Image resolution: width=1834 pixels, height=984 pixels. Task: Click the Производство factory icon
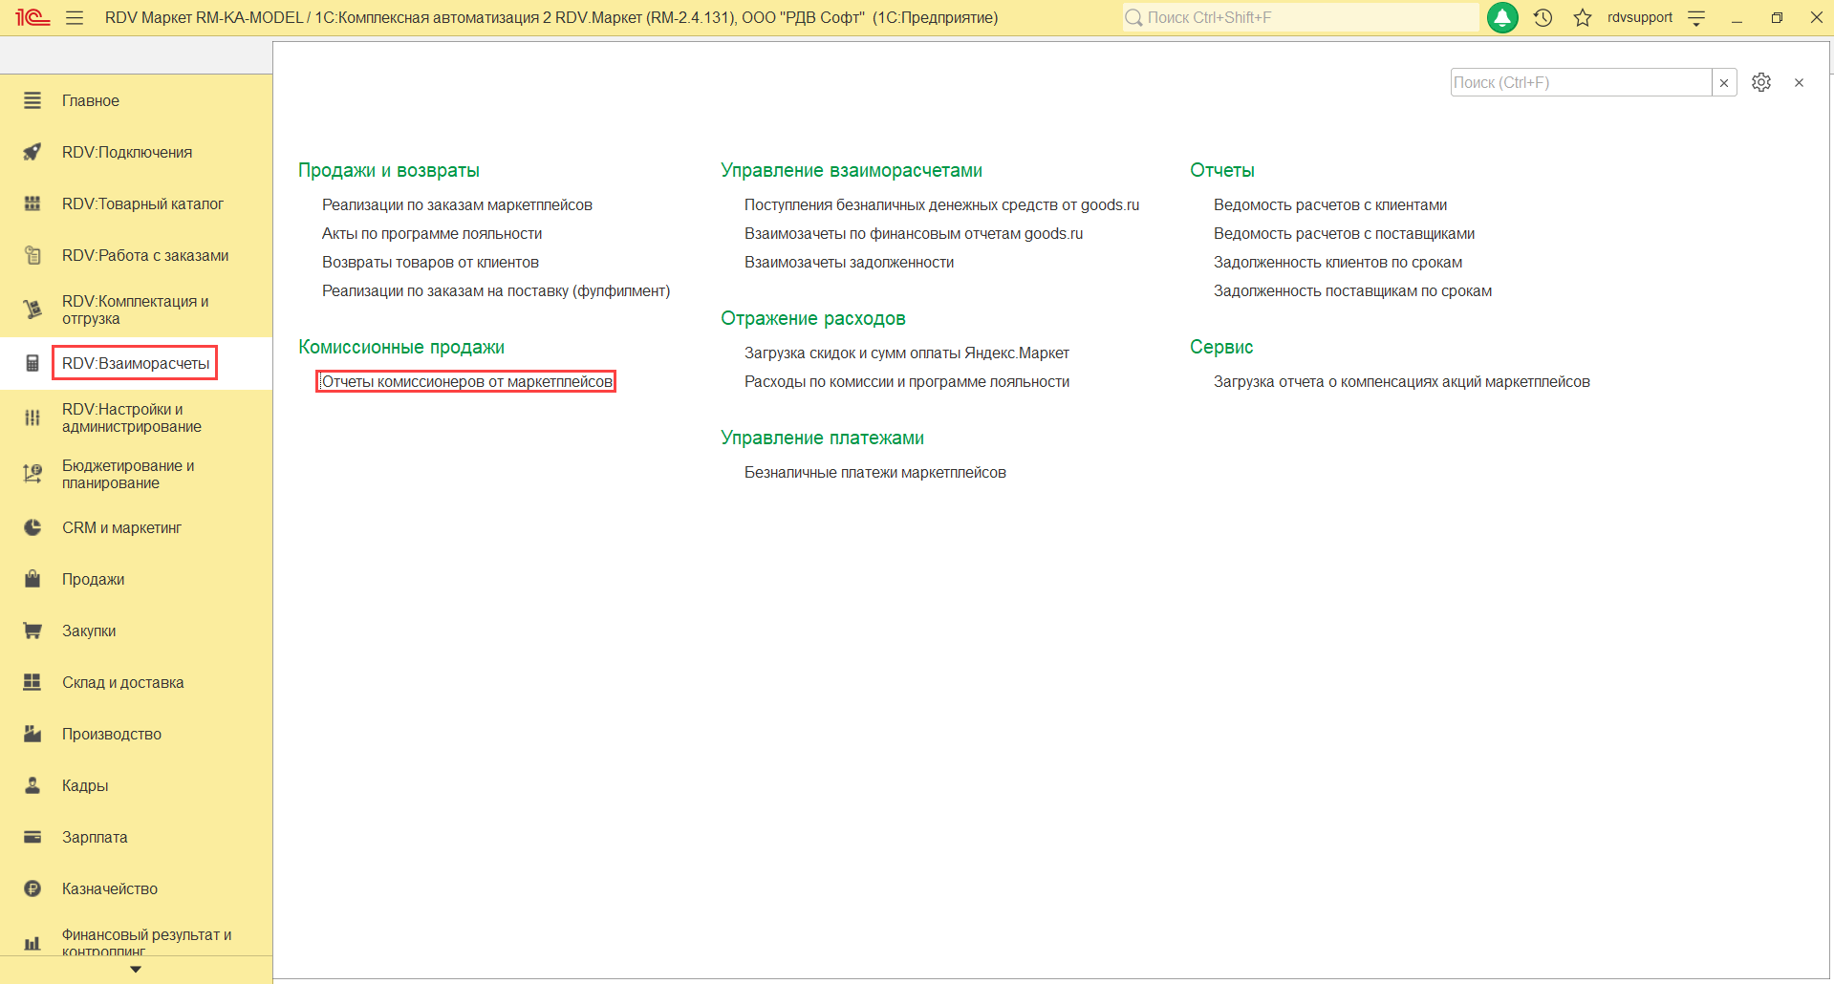32,734
